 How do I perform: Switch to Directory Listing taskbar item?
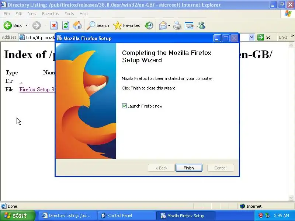click(68, 215)
